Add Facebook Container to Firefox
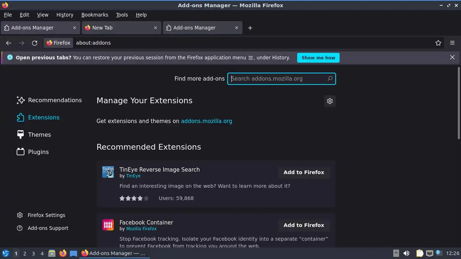The width and height of the screenshot is (461, 259). pos(304,225)
